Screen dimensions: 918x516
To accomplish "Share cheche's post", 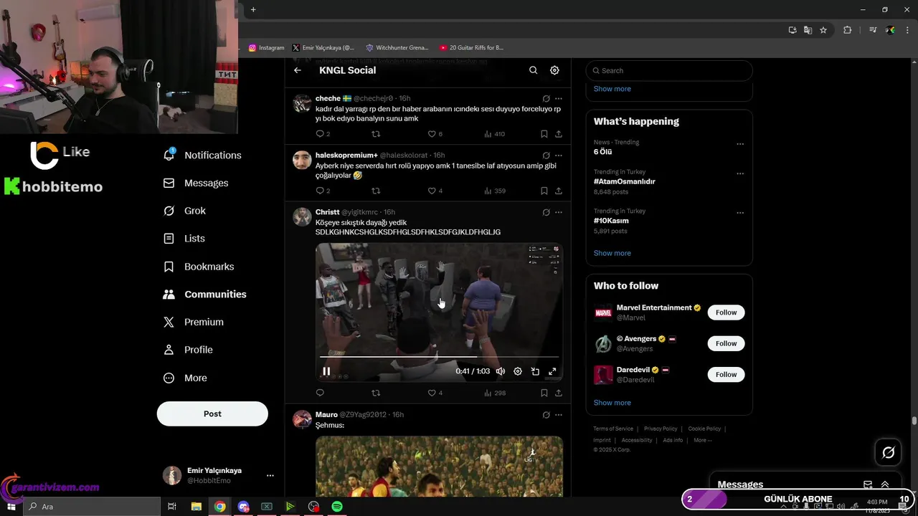I will point(559,134).
